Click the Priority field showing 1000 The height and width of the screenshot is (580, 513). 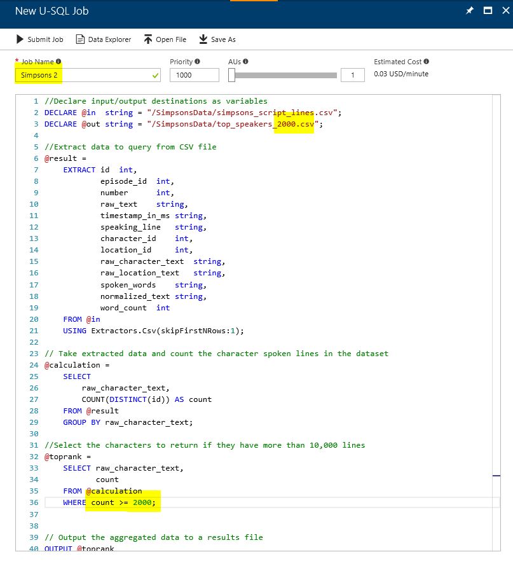coord(194,75)
